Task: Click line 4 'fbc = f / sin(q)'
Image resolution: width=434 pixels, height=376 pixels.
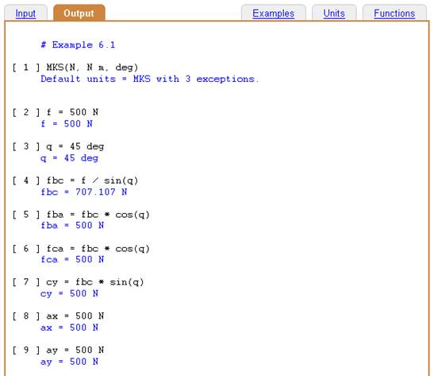Action: [x=92, y=180]
